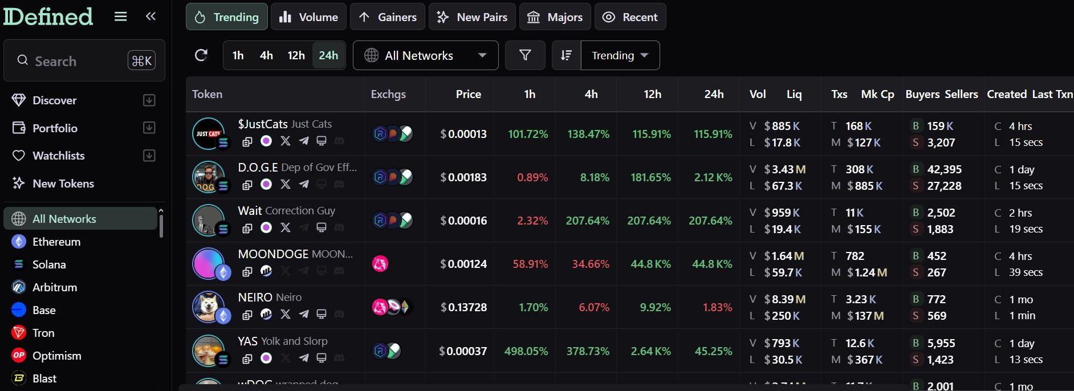
Task: Open the Majors token view
Action: (x=555, y=17)
